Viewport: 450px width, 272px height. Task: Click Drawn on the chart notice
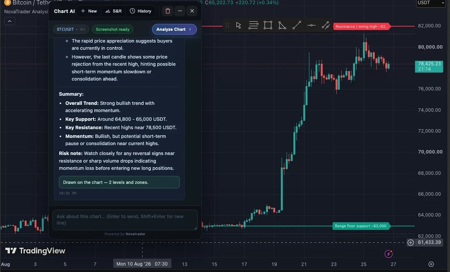coord(119,182)
